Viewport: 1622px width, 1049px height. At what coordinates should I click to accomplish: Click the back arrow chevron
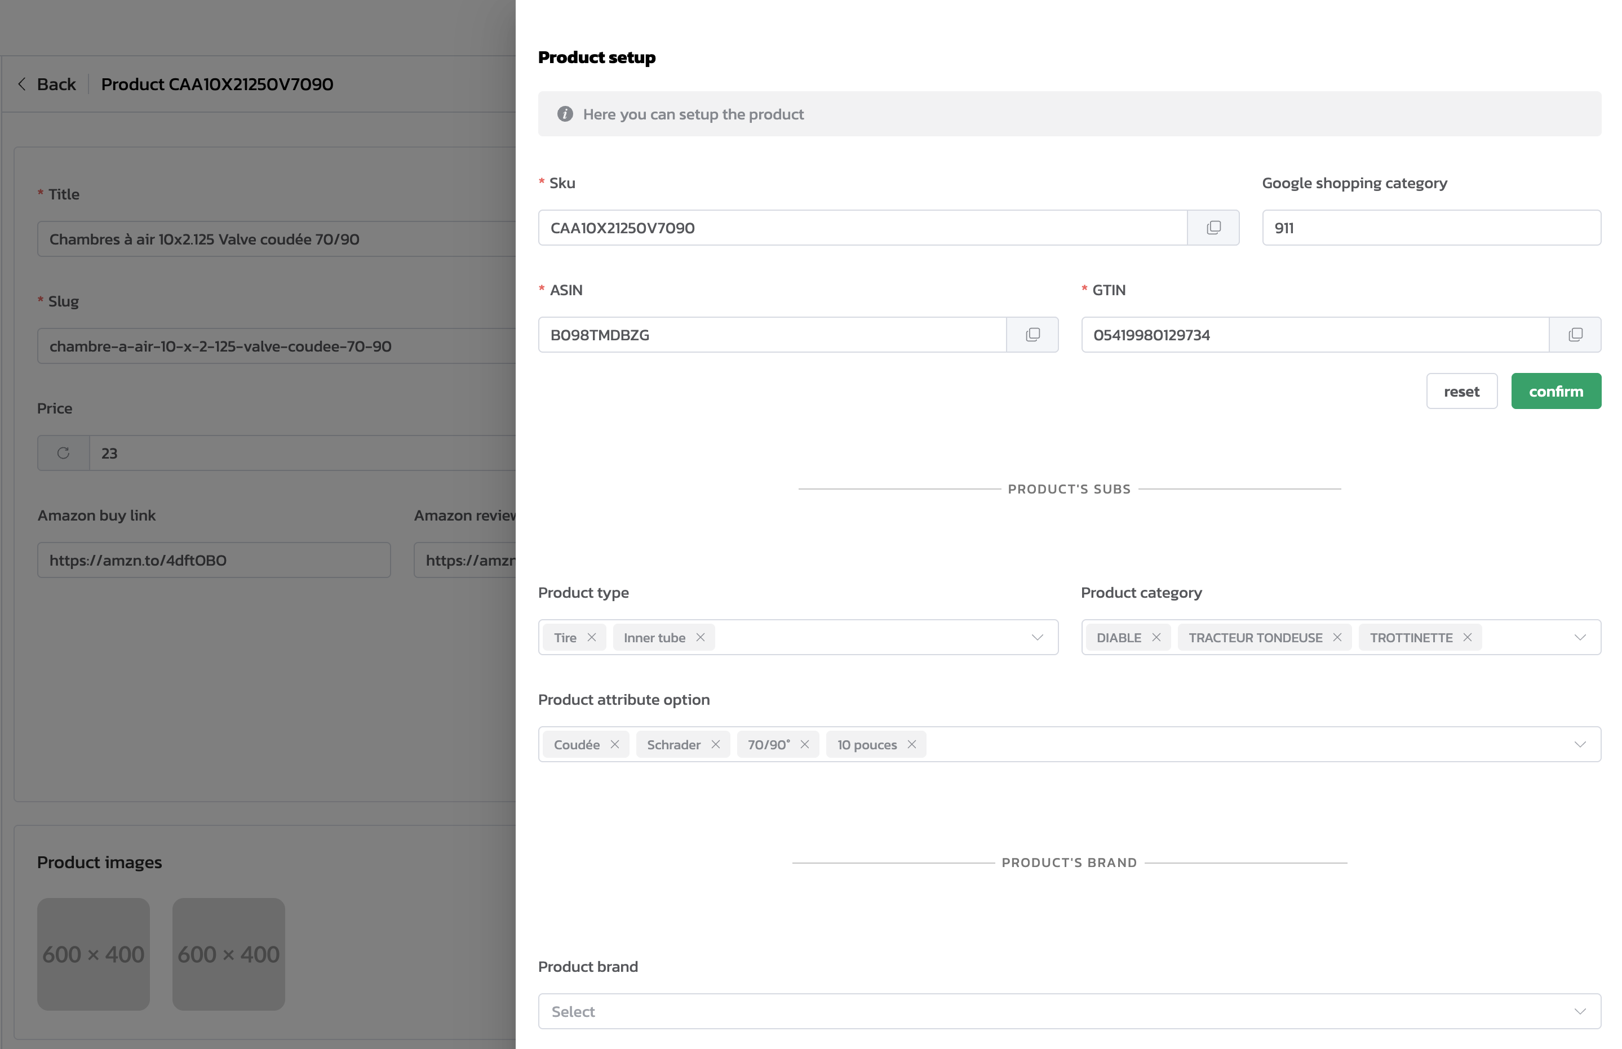[x=22, y=84]
